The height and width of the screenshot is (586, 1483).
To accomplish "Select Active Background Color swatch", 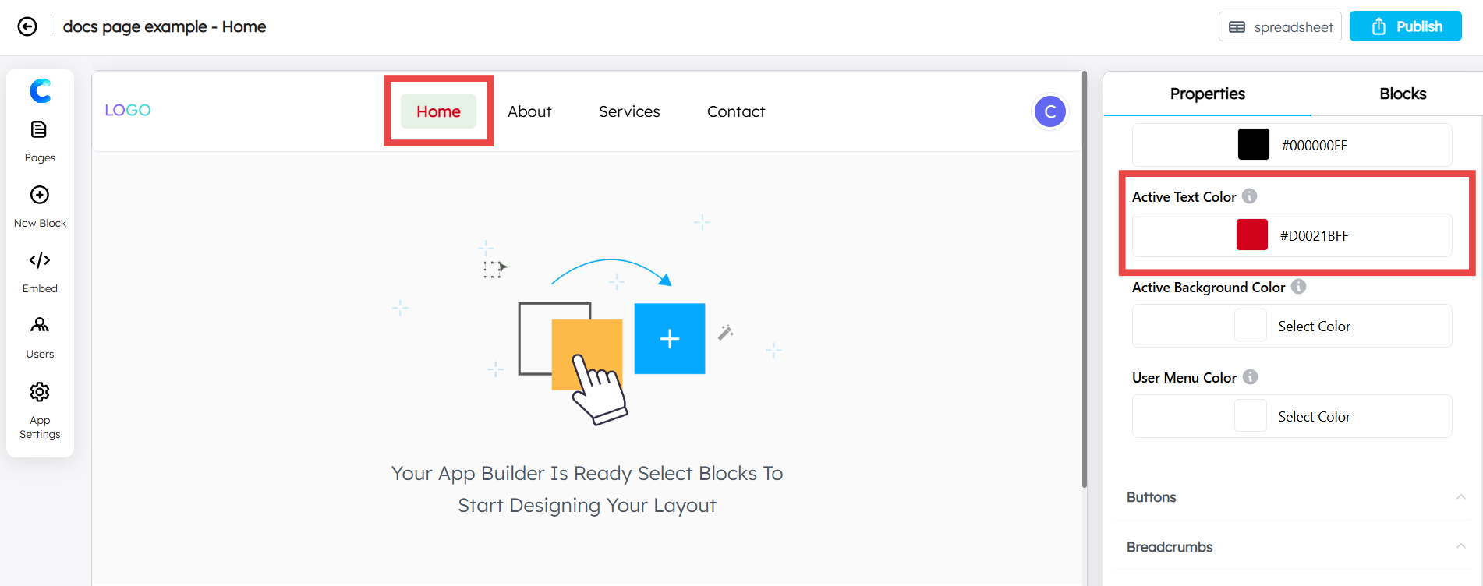I will point(1251,326).
